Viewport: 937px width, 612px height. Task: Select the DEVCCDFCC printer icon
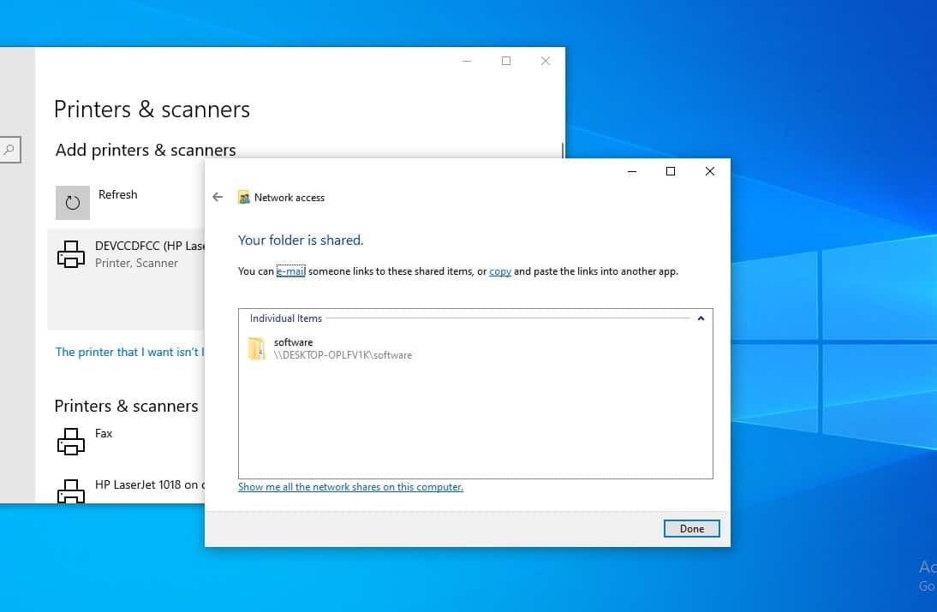tap(71, 253)
